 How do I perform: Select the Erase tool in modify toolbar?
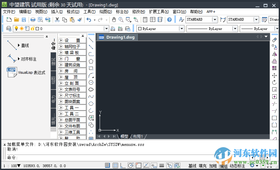[x=274, y=40]
